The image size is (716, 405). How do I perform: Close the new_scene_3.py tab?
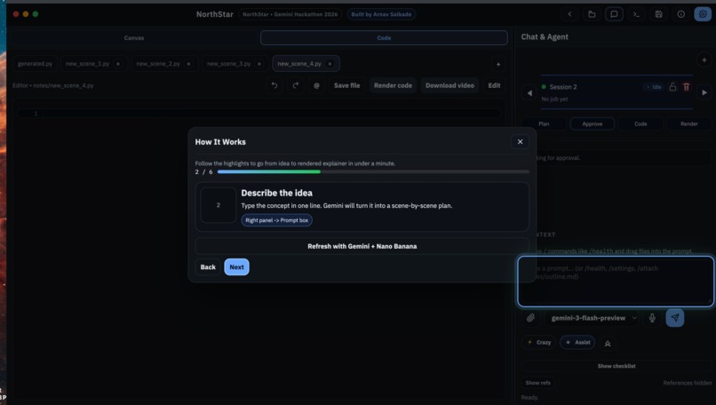click(x=259, y=64)
